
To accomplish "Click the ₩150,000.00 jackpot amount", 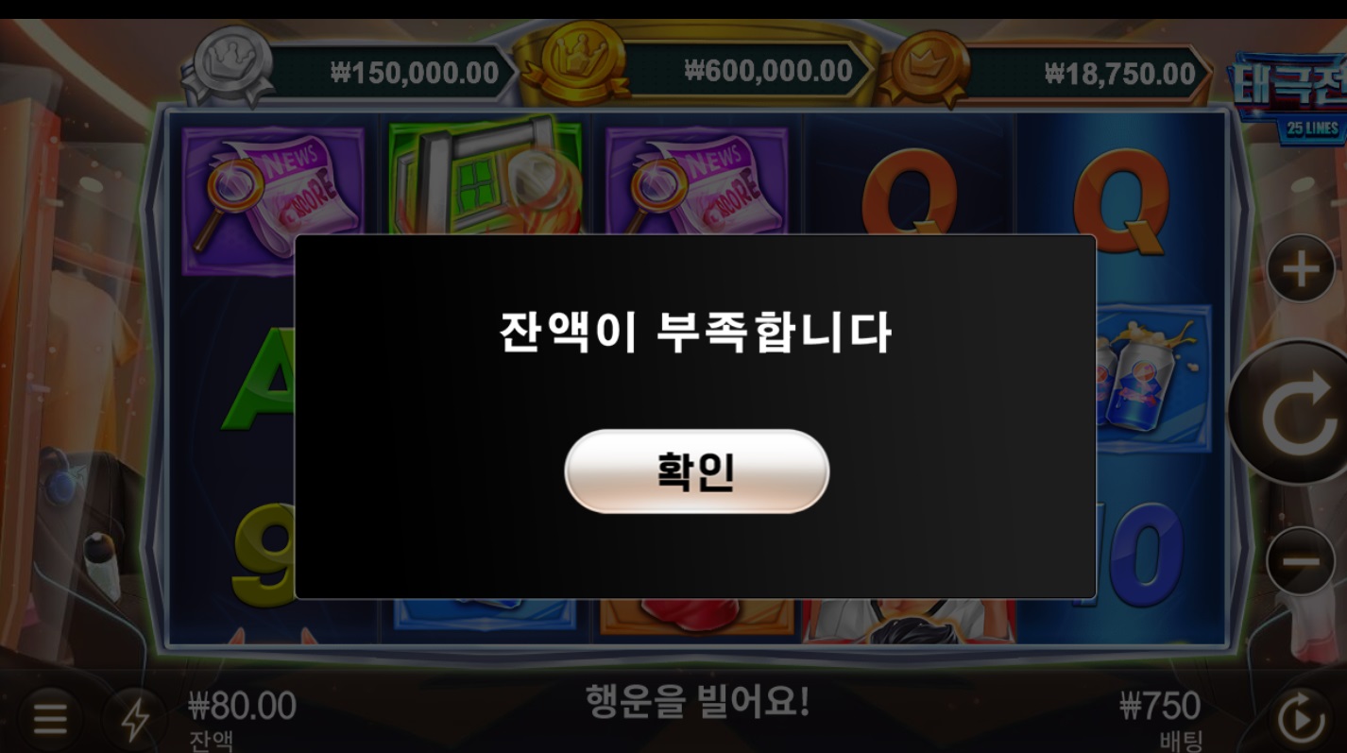I will click(415, 73).
